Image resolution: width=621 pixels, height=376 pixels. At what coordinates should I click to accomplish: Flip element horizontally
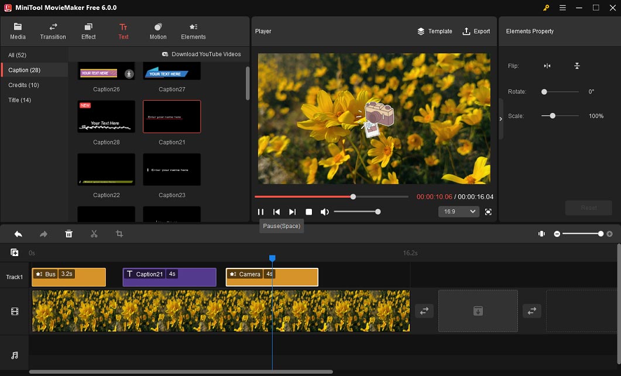pos(547,66)
